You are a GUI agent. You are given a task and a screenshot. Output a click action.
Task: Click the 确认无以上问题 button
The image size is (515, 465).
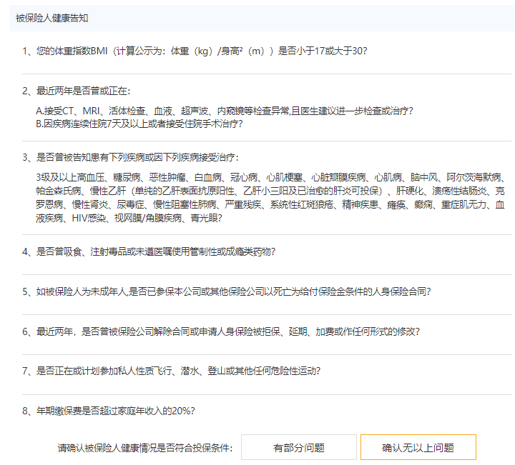(418, 448)
